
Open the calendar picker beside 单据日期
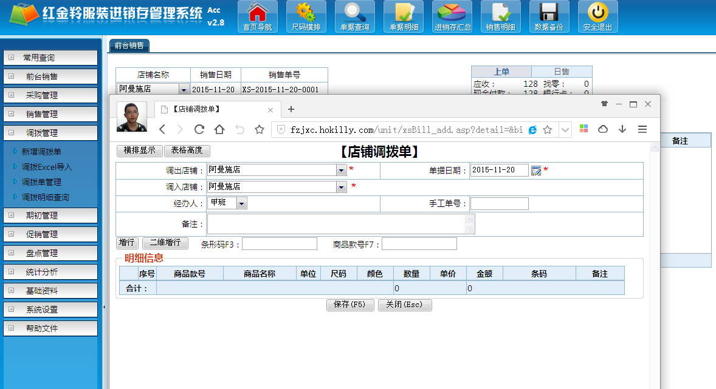(x=536, y=171)
